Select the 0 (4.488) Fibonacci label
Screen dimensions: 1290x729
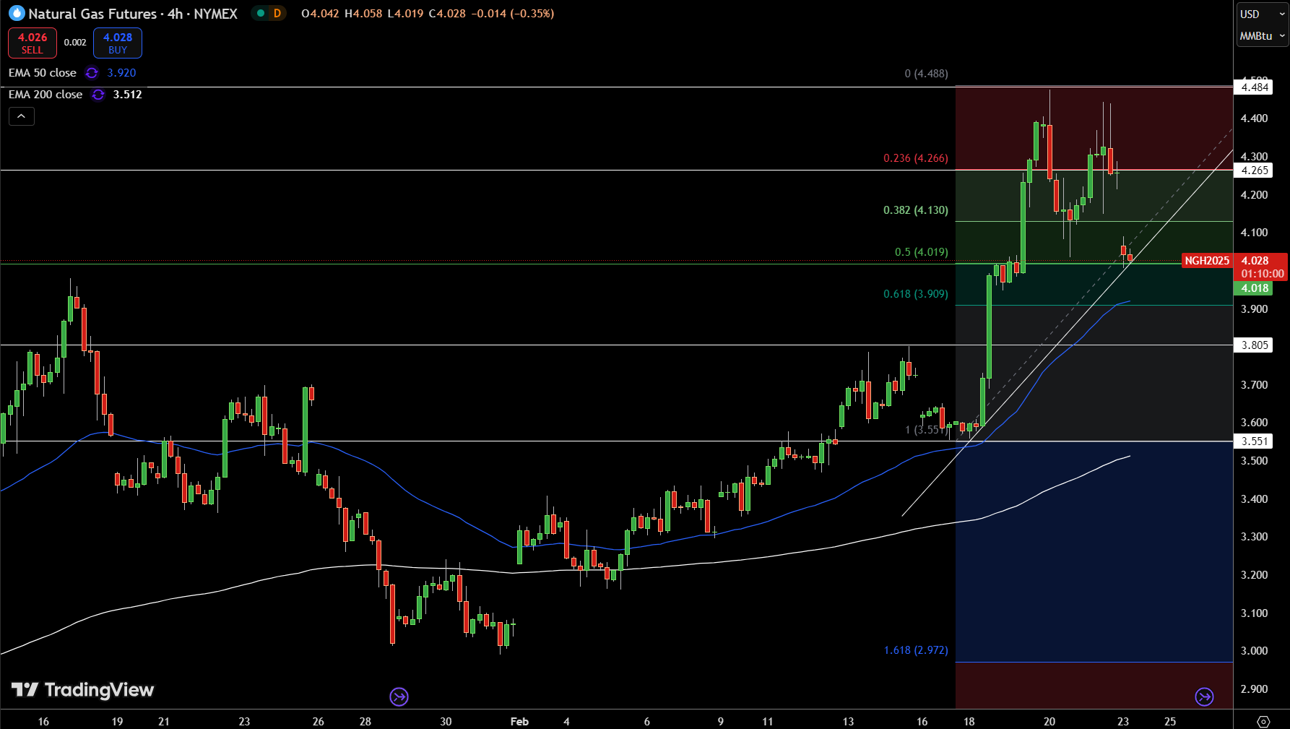click(926, 74)
